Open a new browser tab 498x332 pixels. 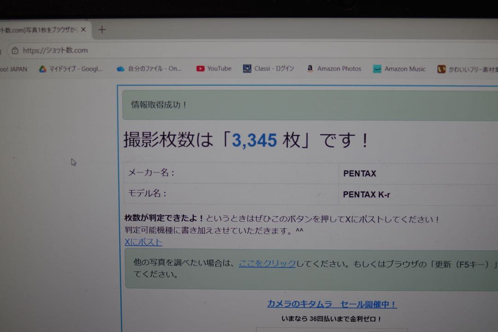[102, 30]
